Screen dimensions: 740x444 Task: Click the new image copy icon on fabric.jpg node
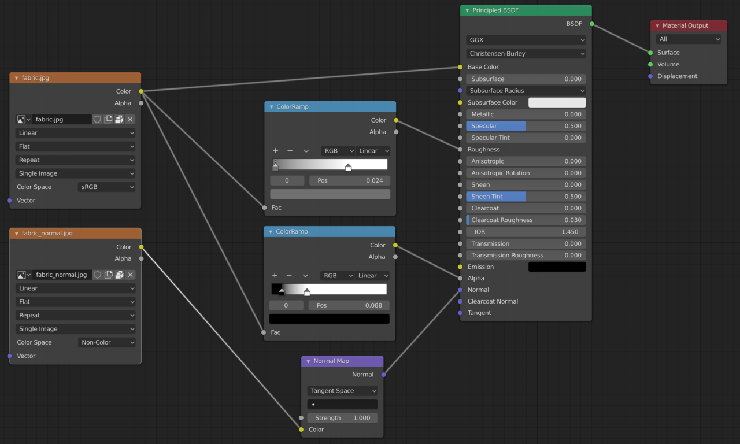(108, 119)
